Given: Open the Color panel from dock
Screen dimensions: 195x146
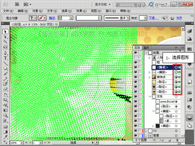Looking at the screenshot, I should pyautogui.click(x=189, y=31).
